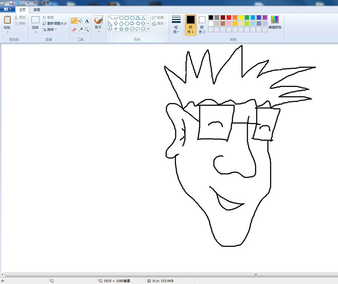
Task: Choose the Pentagon shape
Action: 121,23
